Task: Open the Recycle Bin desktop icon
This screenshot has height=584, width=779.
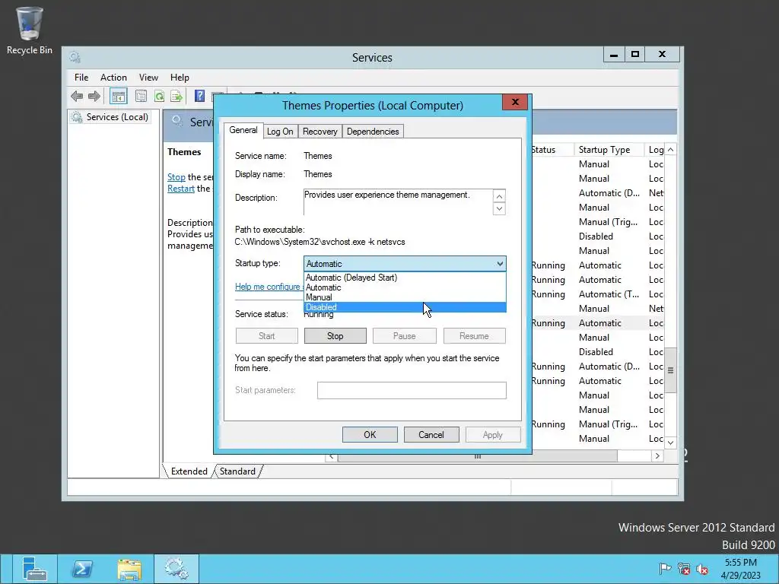Action: coord(30,30)
